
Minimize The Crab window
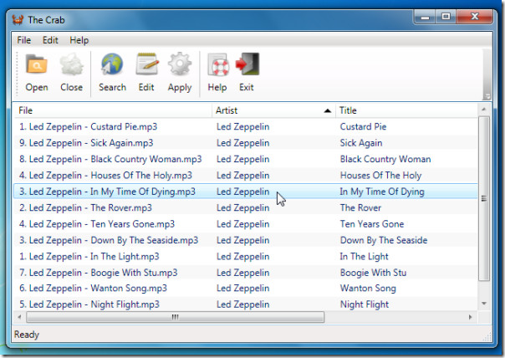(425, 17)
